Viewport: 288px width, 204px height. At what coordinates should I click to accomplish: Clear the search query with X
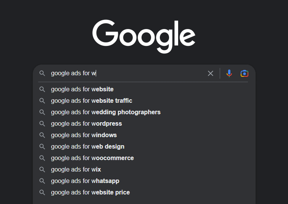(x=211, y=73)
